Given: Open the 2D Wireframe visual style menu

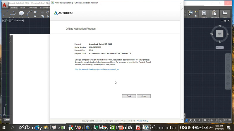Looking at the screenshot, I should click(x=17, y=20).
